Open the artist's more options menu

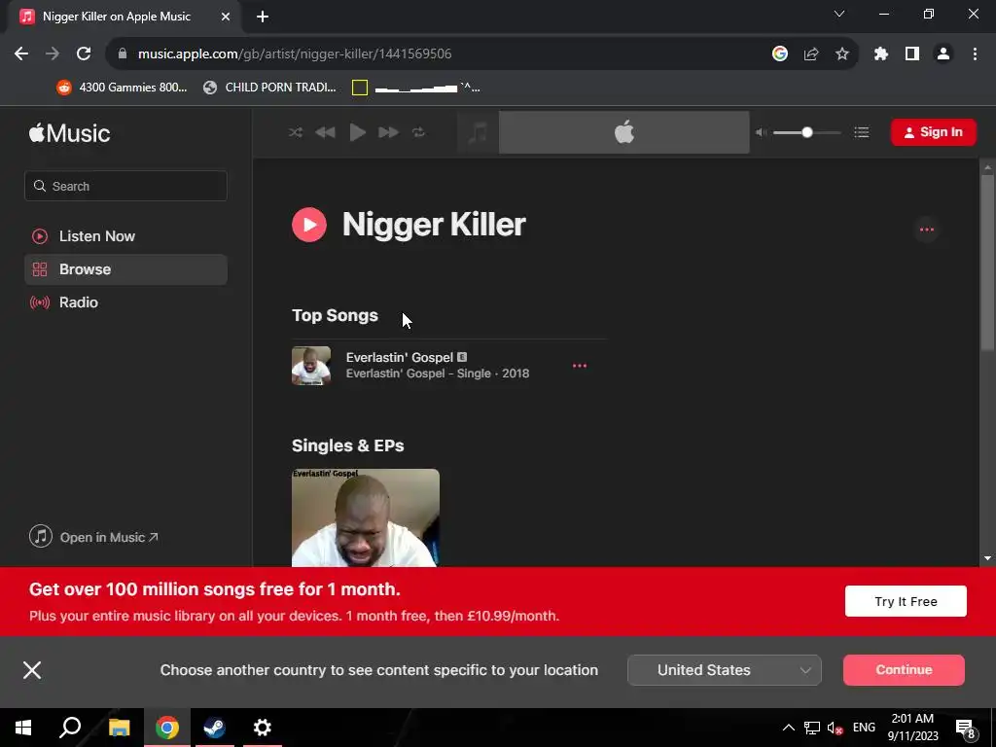[x=927, y=230]
